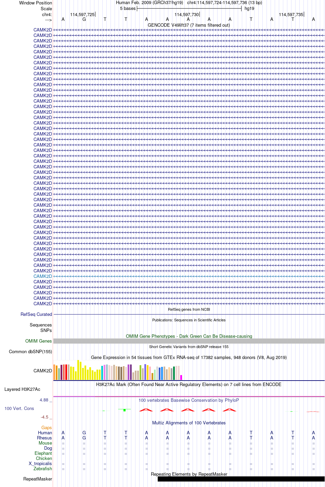The height and width of the screenshot is (487, 325).
Task: Click the 'chr4:' ruler label
Action: tap(47, 14)
